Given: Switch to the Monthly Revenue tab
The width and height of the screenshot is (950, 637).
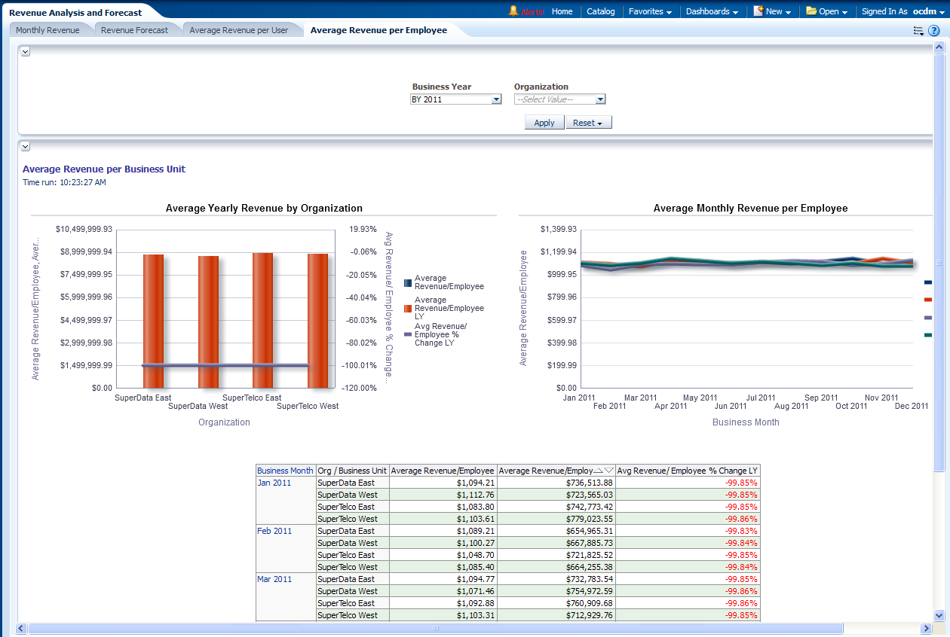Looking at the screenshot, I should 47,30.
